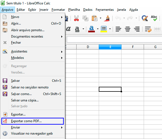
Task: Apply the yellow background highlight color
Action: [x=104, y=29]
